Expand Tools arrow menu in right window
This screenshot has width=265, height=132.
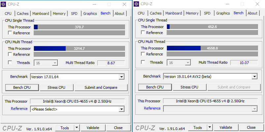point(210,127)
